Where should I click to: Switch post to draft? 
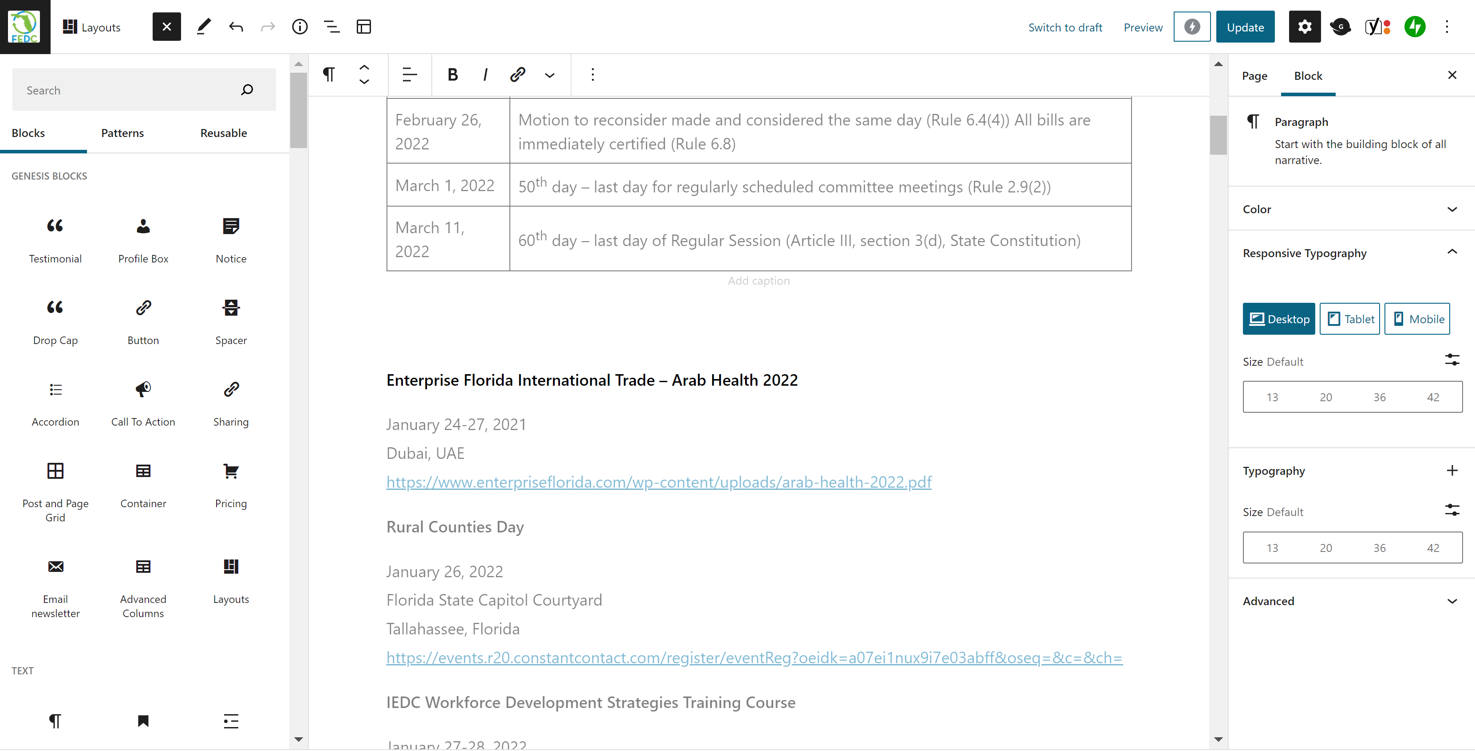[x=1065, y=27]
